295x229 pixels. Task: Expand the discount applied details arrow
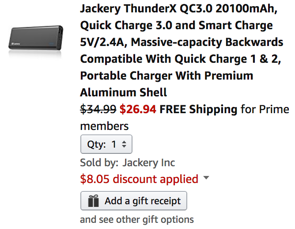[206, 178]
